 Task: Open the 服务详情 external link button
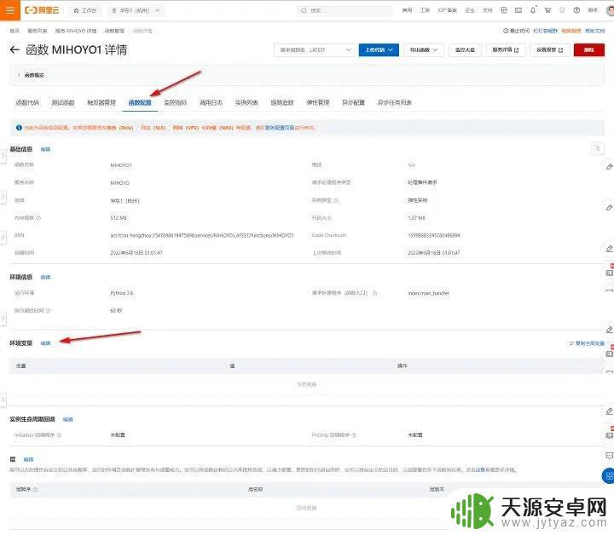click(x=505, y=50)
